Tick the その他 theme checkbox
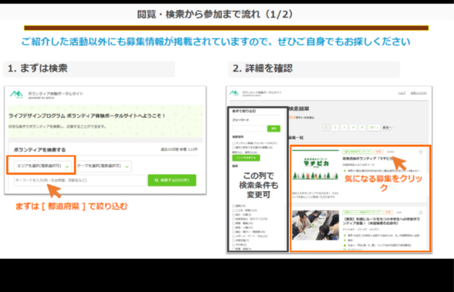Viewport: 454px width, 292px height. coord(233,244)
